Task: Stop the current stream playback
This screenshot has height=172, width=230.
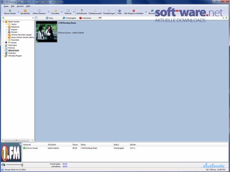Action: (49, 18)
